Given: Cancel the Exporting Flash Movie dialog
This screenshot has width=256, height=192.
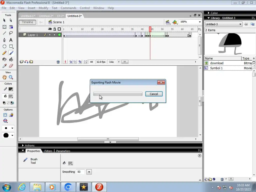Looking at the screenshot, I should (x=154, y=94).
